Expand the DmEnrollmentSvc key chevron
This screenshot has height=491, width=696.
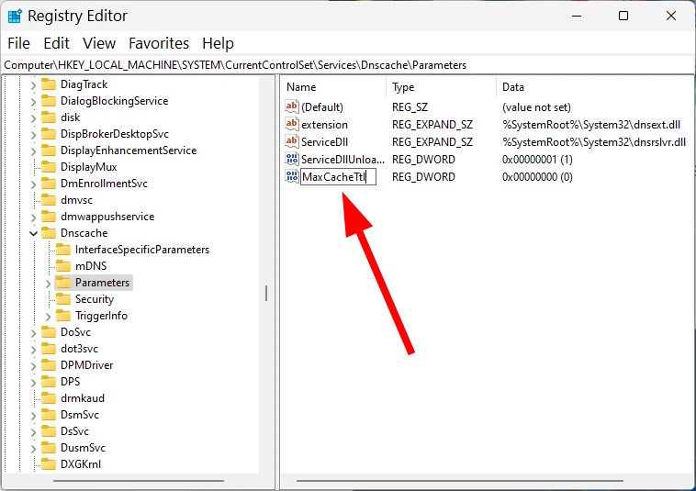pos(33,184)
